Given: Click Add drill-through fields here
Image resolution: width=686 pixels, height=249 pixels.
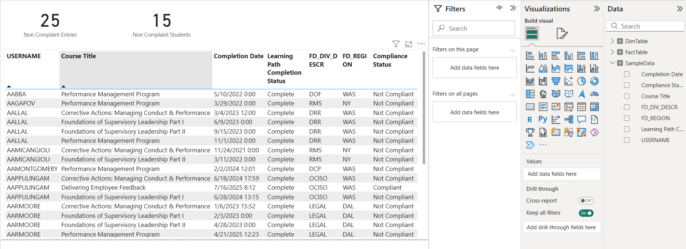Looking at the screenshot, I should click(x=562, y=227).
